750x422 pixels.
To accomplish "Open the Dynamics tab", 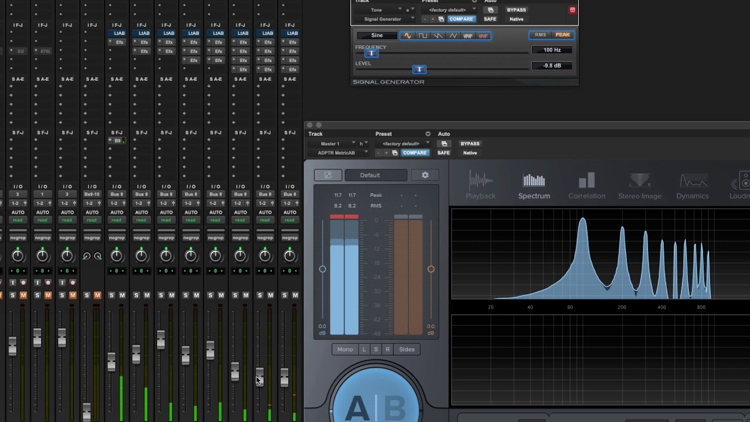I will pyautogui.click(x=692, y=186).
